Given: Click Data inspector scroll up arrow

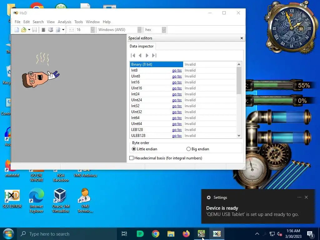Looking at the screenshot, I should 239,64.
